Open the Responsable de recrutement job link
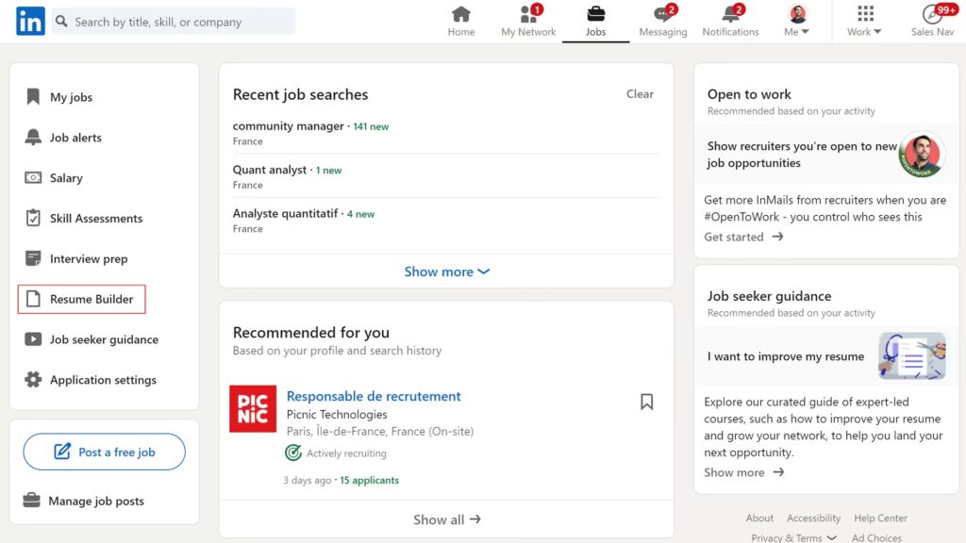 pyautogui.click(x=374, y=396)
